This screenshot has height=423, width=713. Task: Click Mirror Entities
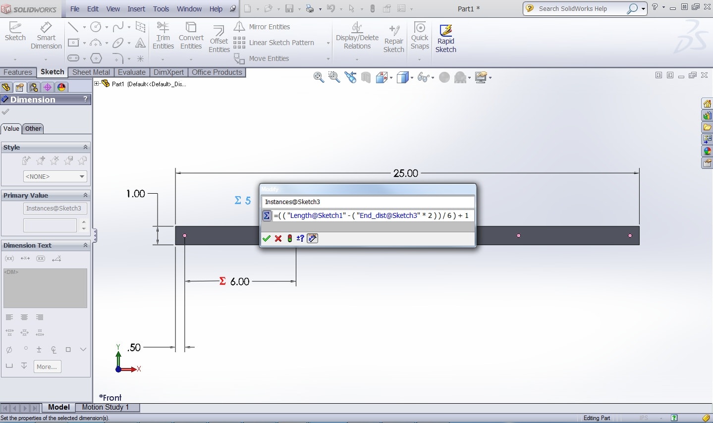(x=263, y=27)
